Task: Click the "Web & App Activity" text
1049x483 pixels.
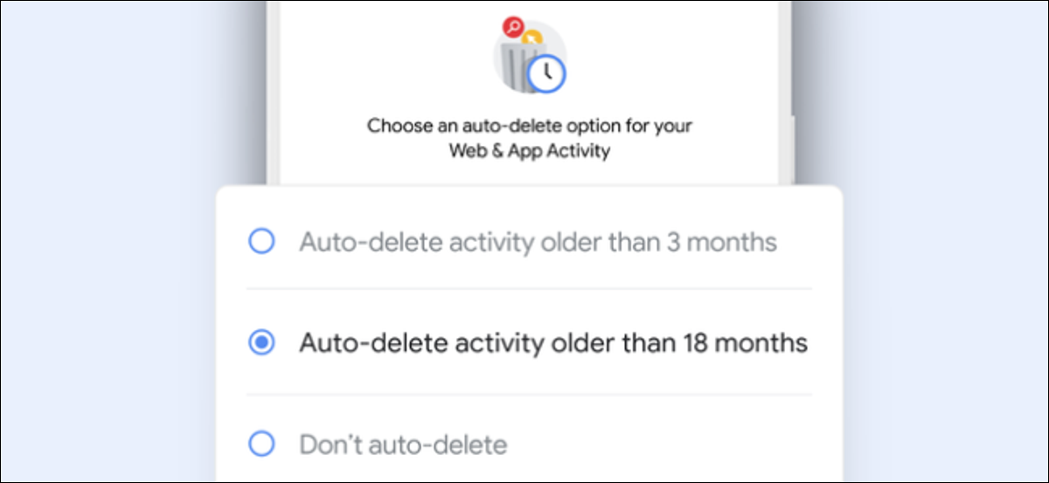Action: (529, 150)
